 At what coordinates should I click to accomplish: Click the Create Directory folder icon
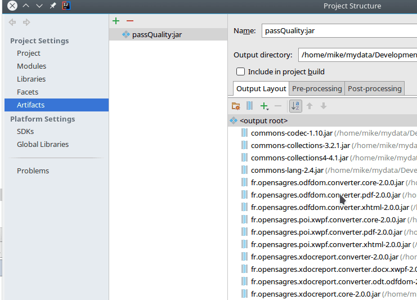[236, 106]
